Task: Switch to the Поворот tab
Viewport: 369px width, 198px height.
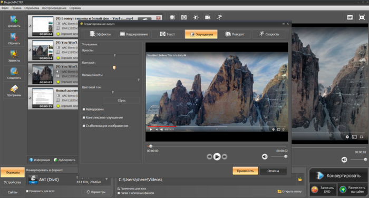Action: pos(235,34)
